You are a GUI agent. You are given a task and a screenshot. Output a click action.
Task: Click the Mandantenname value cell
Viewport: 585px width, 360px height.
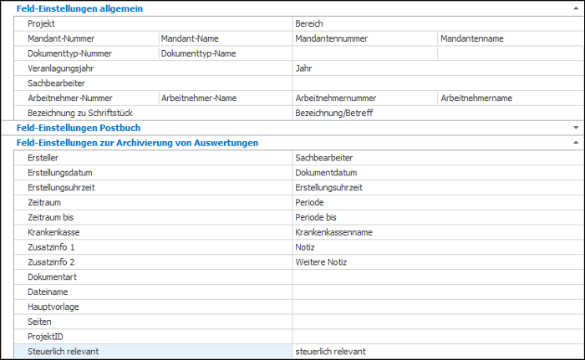[511, 38]
